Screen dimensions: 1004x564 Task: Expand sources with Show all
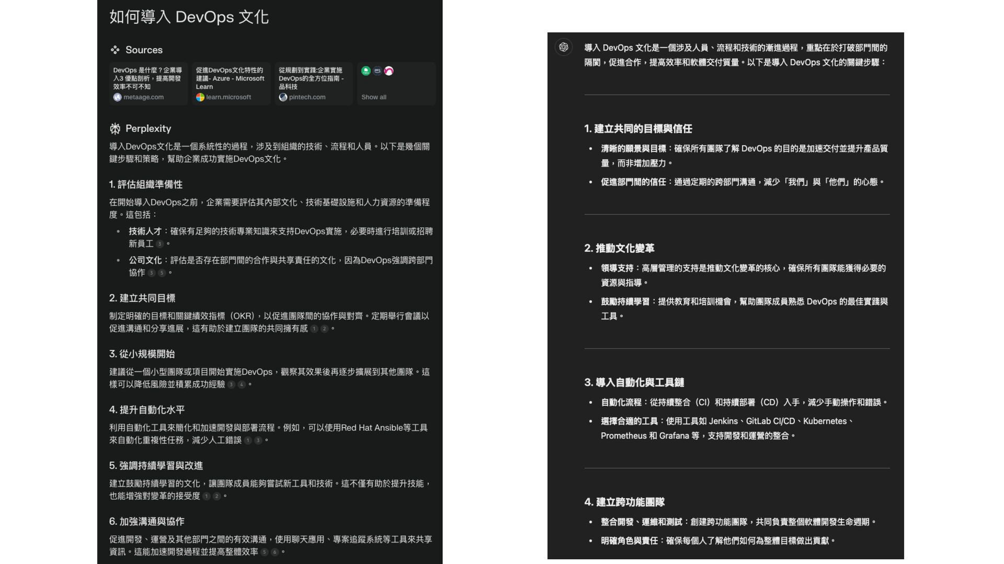pos(374,97)
